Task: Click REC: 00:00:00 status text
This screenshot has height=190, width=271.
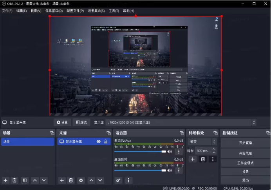Action: 207,188
